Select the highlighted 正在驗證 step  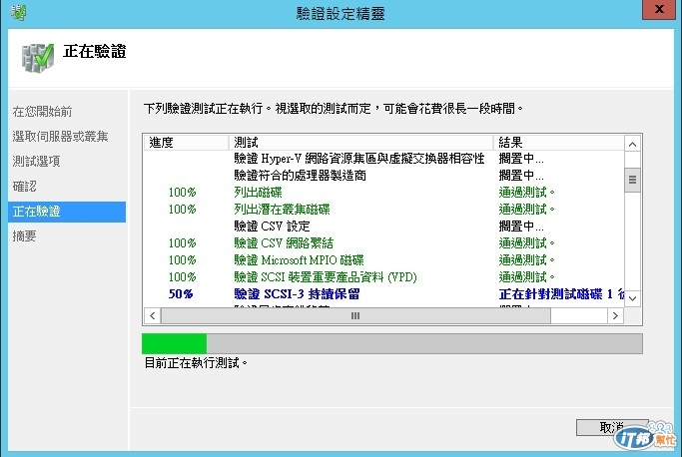coord(67,212)
